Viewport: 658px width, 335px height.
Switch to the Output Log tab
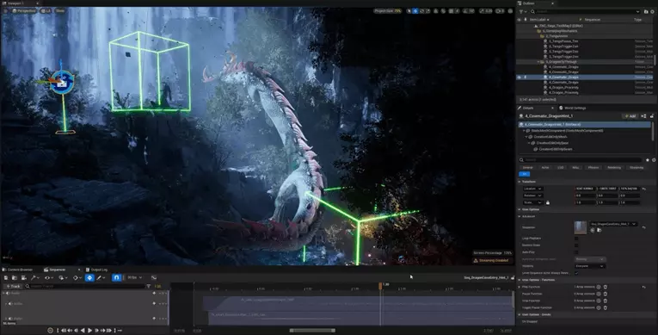tap(96, 270)
